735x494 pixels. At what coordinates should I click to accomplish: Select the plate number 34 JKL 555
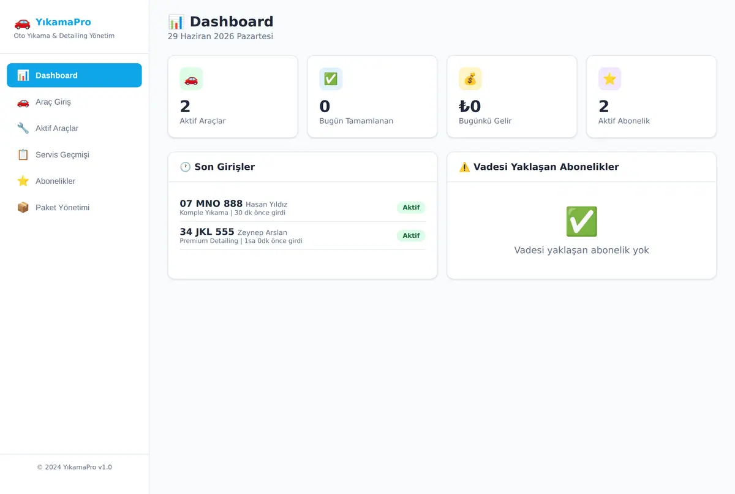(x=207, y=232)
